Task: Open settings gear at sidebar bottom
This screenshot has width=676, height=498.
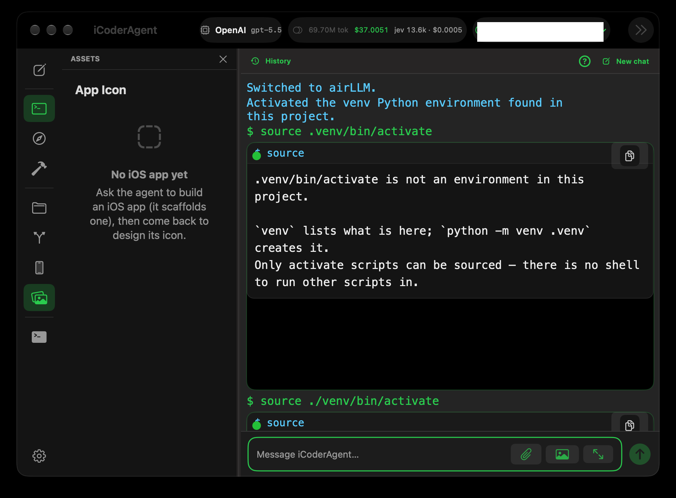Action: (39, 456)
